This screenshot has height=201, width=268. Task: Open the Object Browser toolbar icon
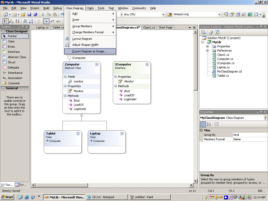[x=238, y=15]
